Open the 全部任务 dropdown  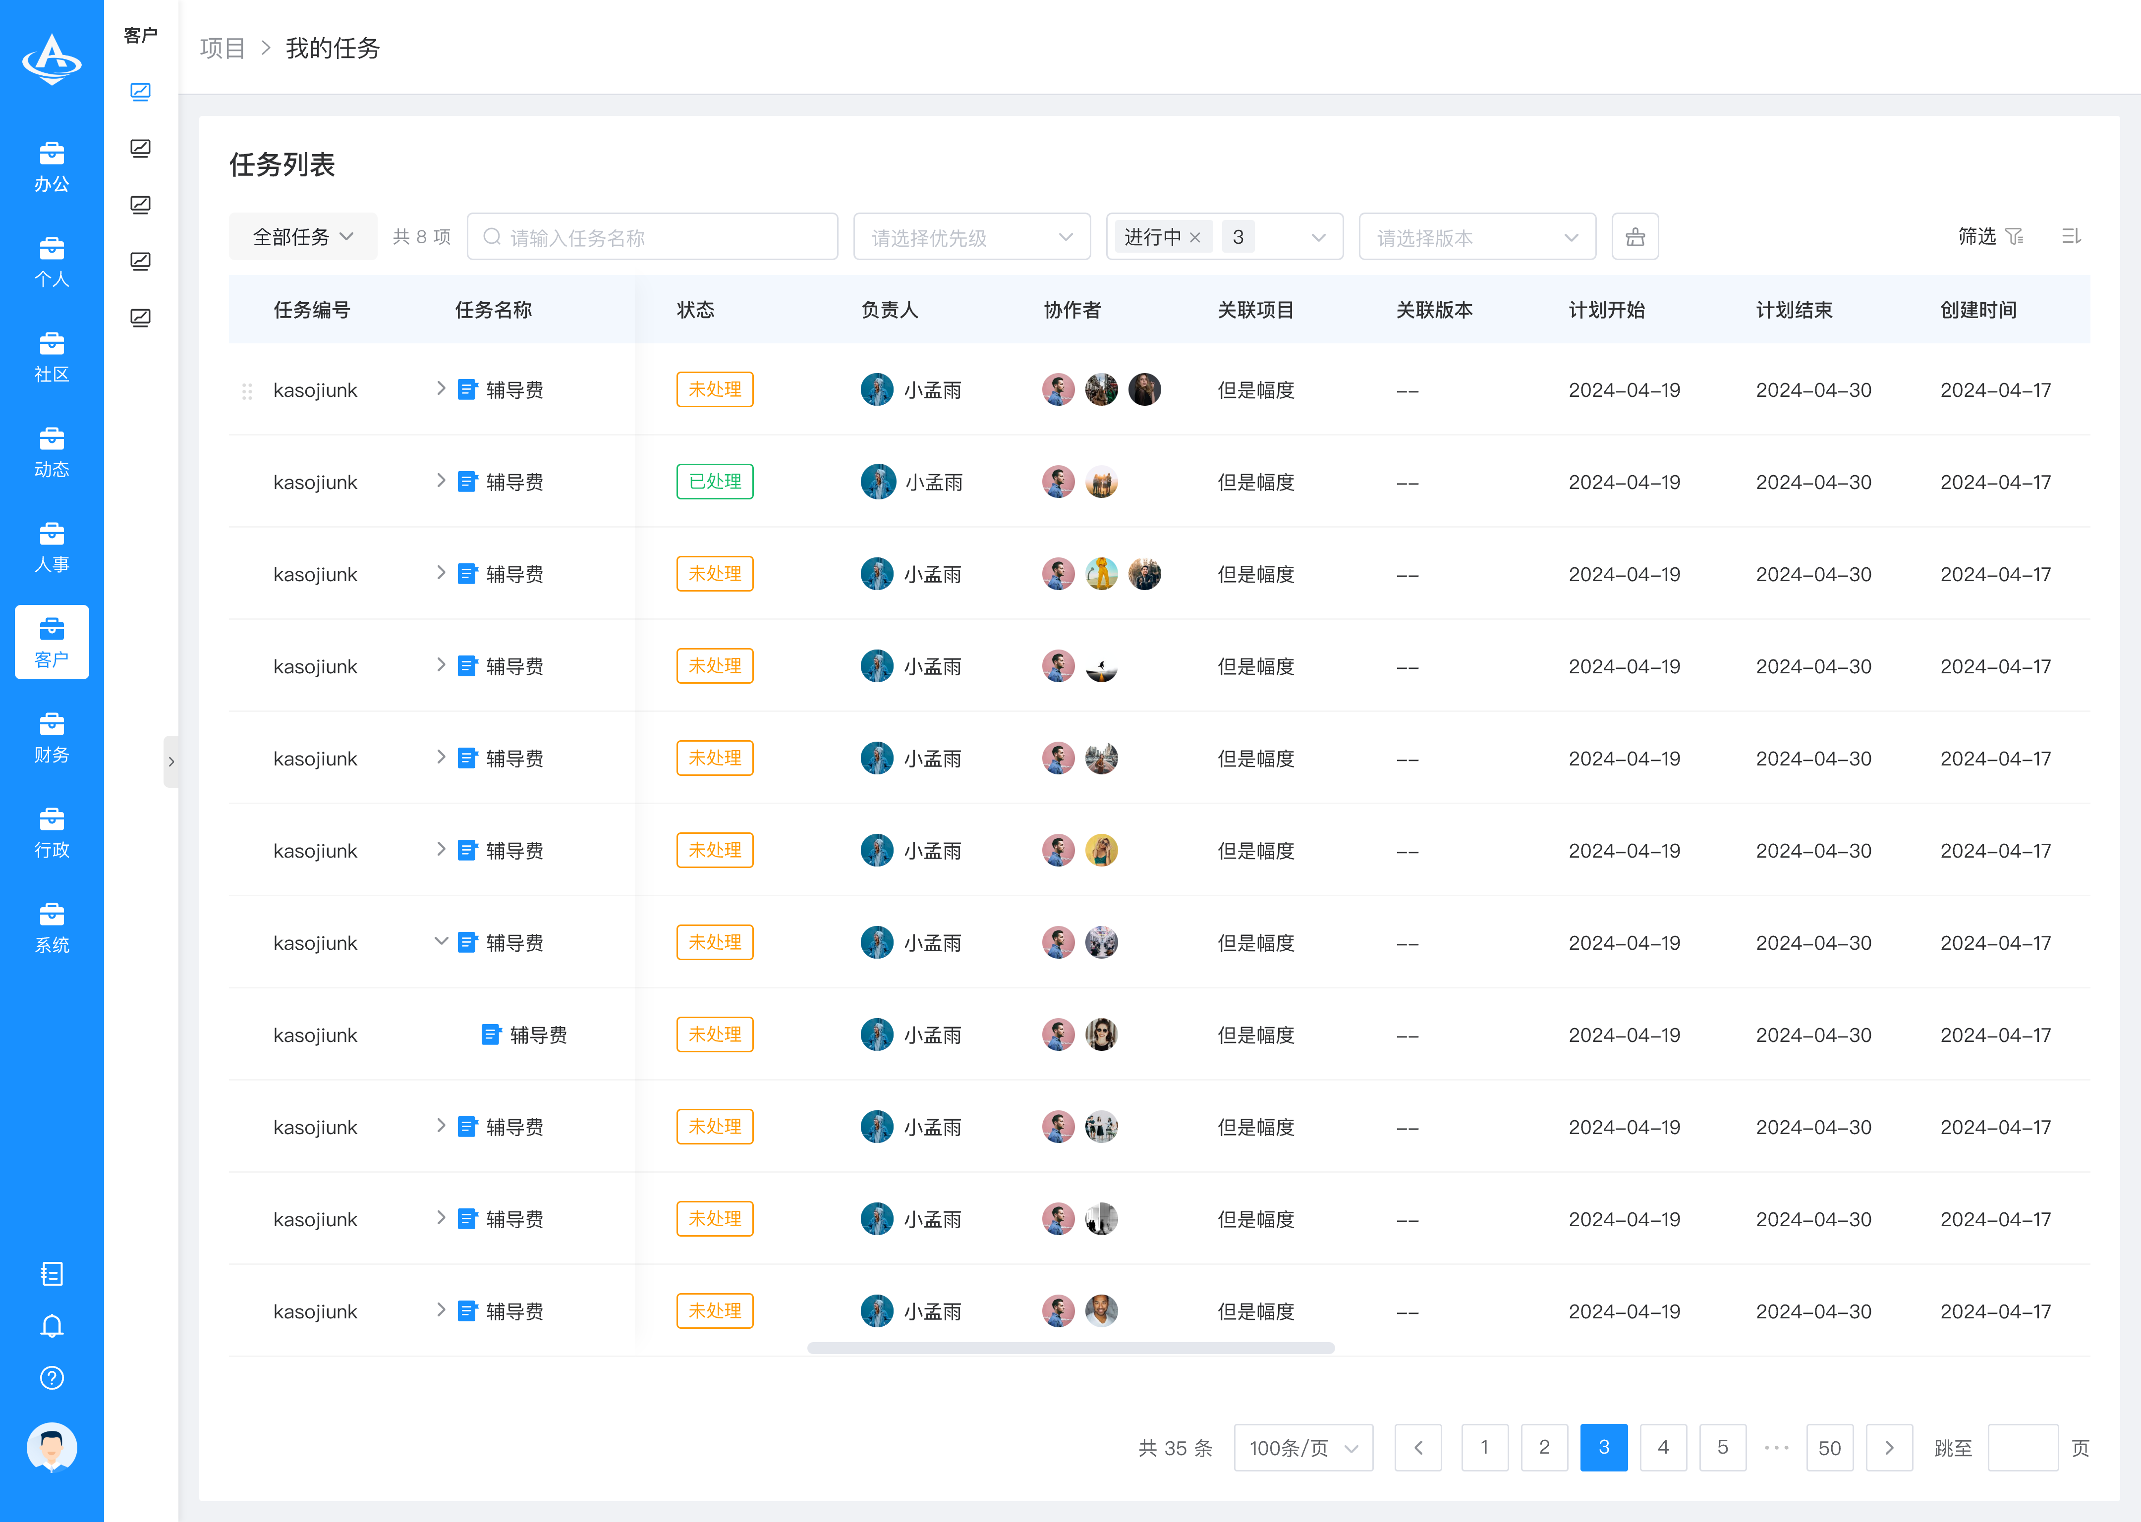tap(303, 237)
